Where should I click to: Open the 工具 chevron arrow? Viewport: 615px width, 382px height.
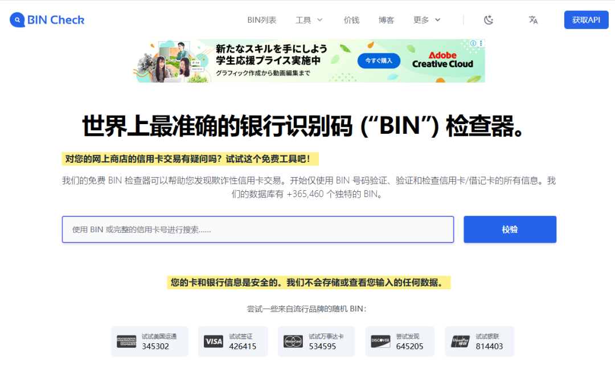(319, 19)
